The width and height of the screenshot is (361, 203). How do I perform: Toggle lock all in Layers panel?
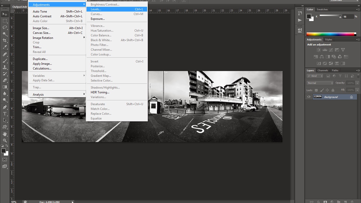pyautogui.click(x=333, y=90)
